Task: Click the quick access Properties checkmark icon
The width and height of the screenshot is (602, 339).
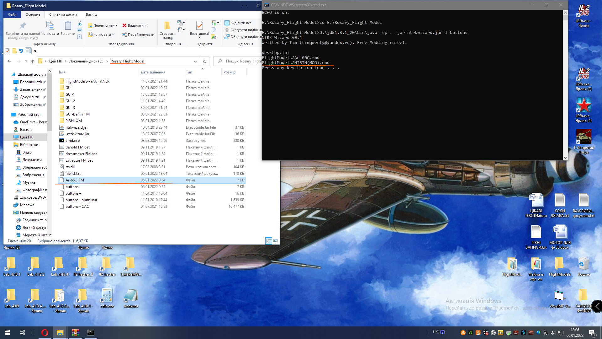Action: coord(8,51)
